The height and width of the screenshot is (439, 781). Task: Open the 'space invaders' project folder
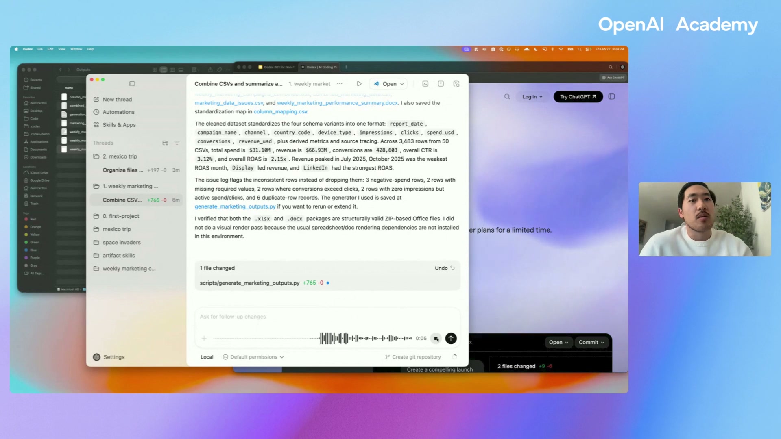pyautogui.click(x=121, y=243)
